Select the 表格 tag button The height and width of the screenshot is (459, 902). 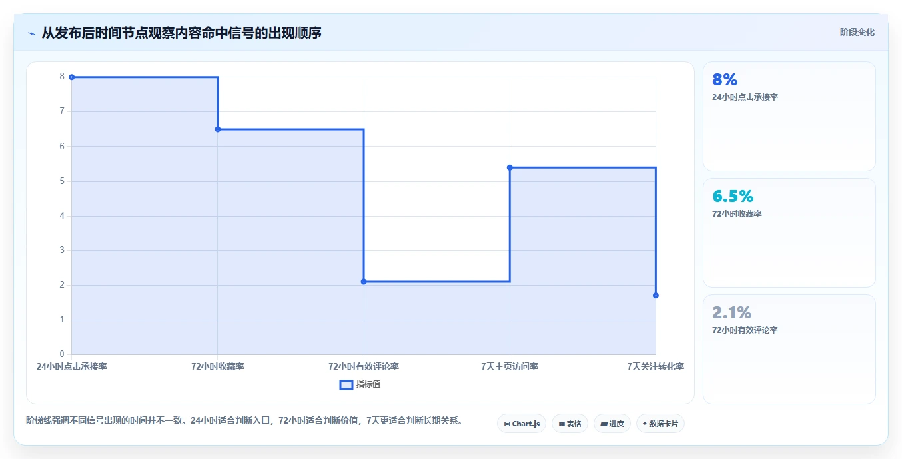tap(570, 424)
